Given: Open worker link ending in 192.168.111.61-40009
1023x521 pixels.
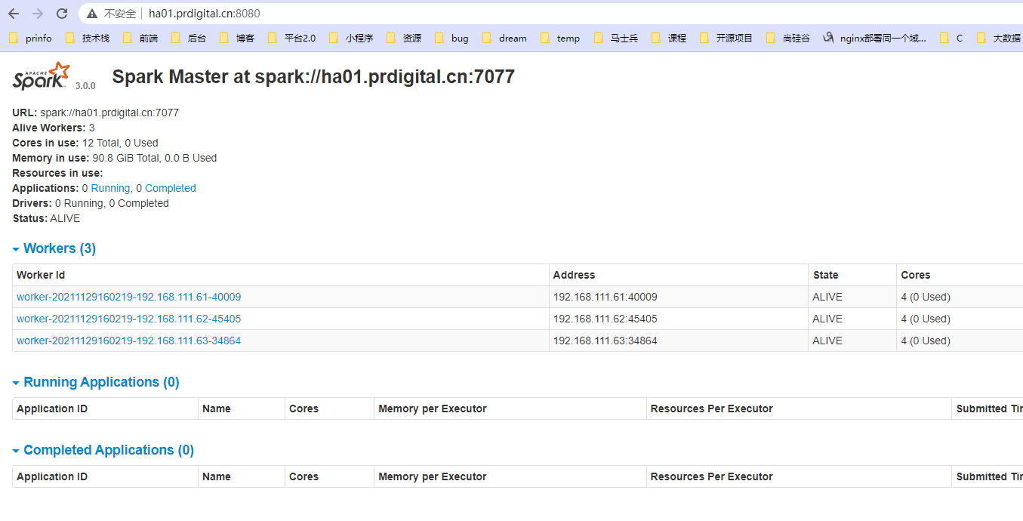Looking at the screenshot, I should click(129, 297).
